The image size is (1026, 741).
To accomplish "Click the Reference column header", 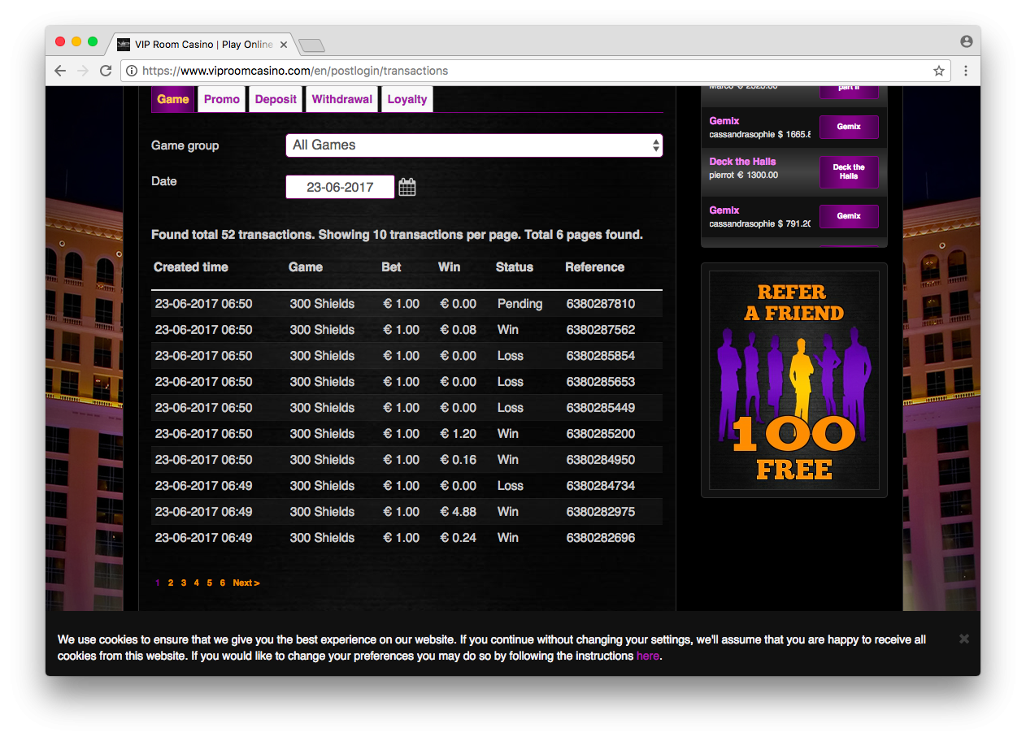I will (x=595, y=267).
